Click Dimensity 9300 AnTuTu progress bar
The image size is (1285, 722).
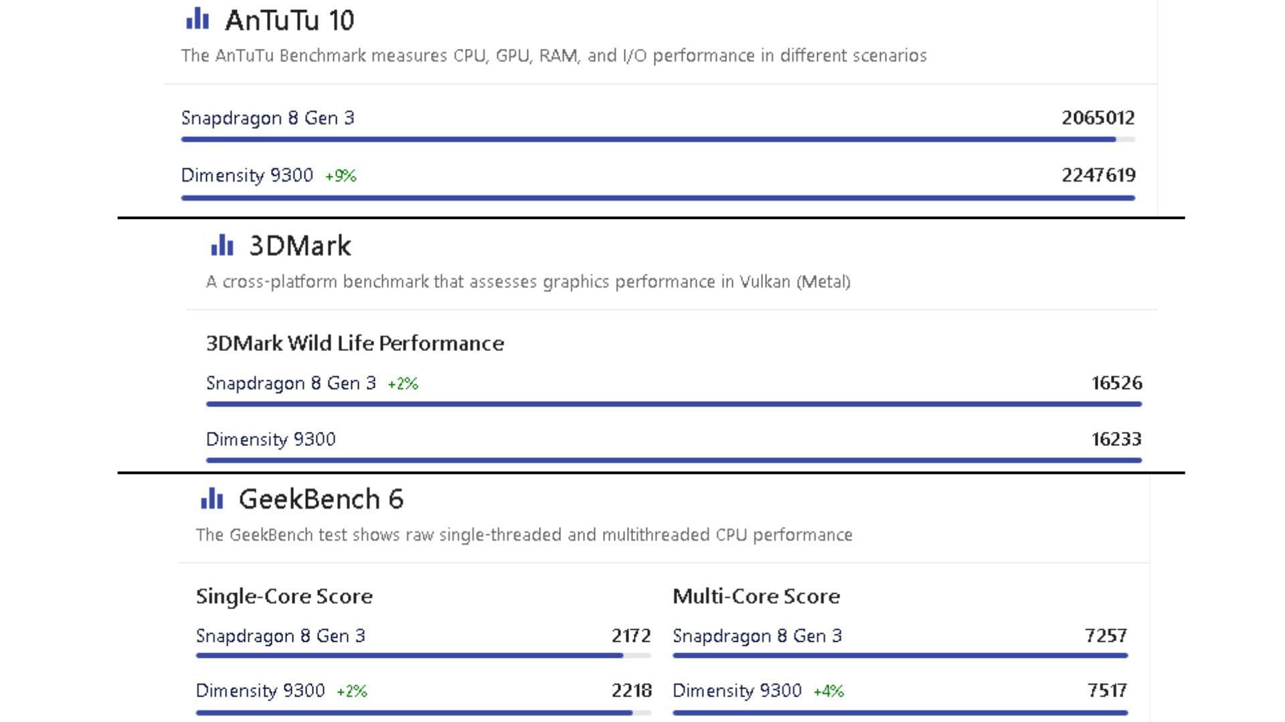[657, 197]
